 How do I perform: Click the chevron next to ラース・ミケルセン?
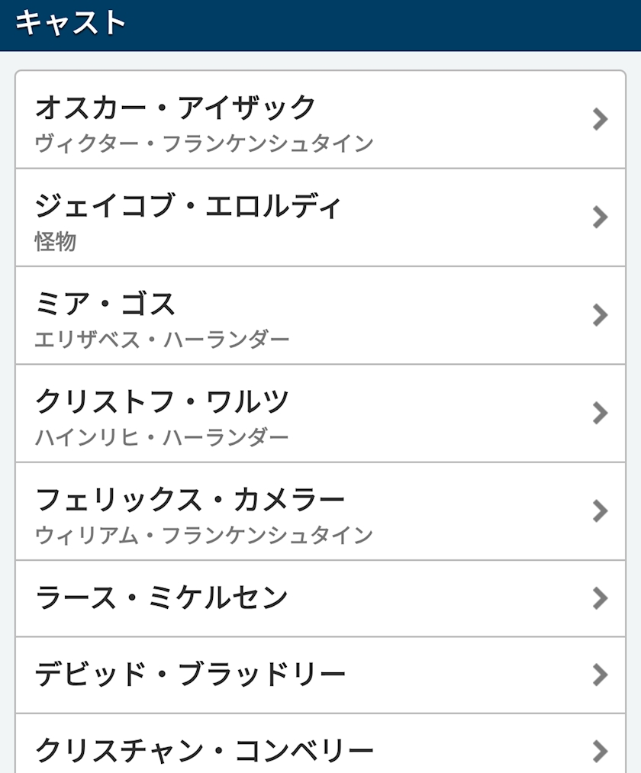click(x=601, y=598)
